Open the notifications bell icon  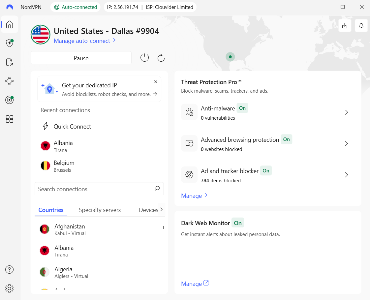pyautogui.click(x=361, y=25)
